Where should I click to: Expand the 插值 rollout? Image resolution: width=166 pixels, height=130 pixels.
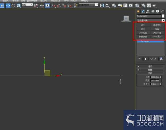point(150,70)
